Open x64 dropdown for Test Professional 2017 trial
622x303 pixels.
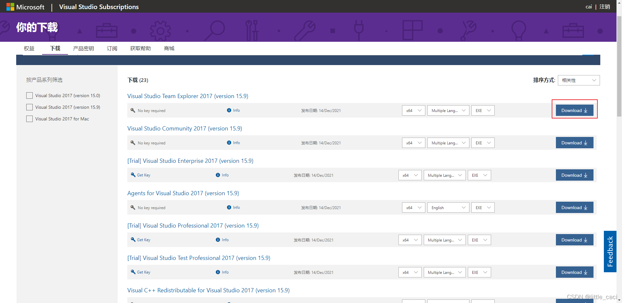(410, 272)
